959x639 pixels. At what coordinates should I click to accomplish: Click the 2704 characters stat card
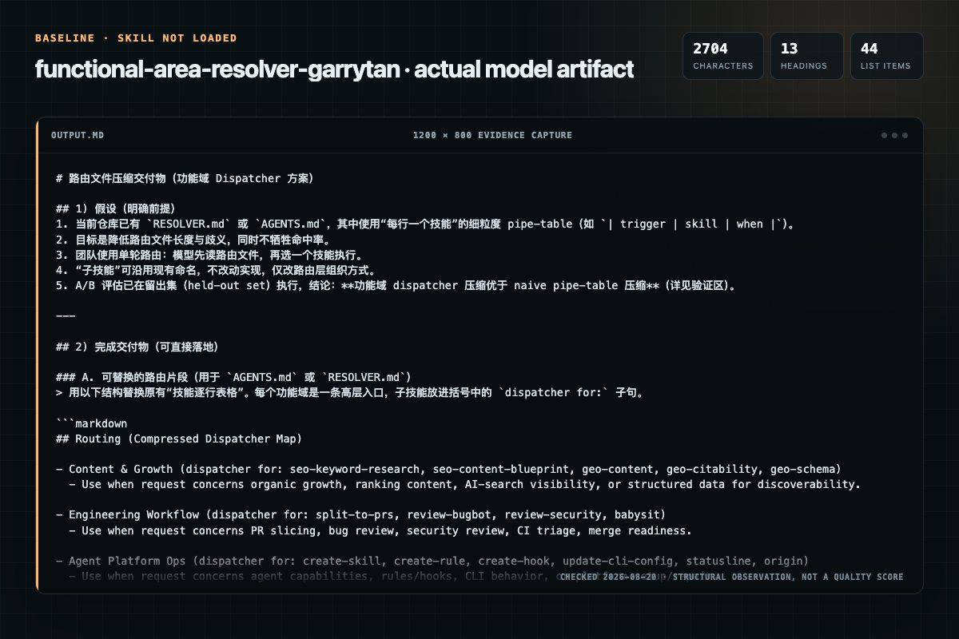tap(722, 56)
